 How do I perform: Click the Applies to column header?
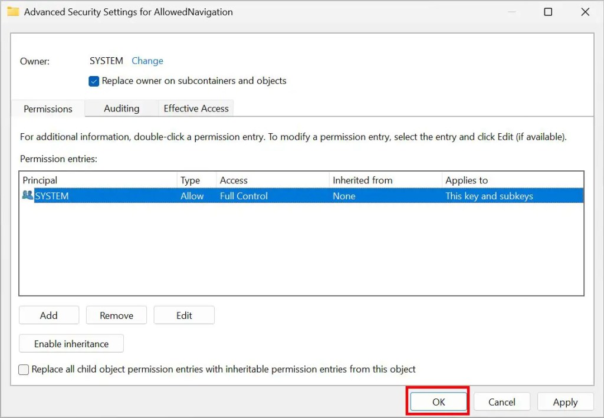(513, 180)
